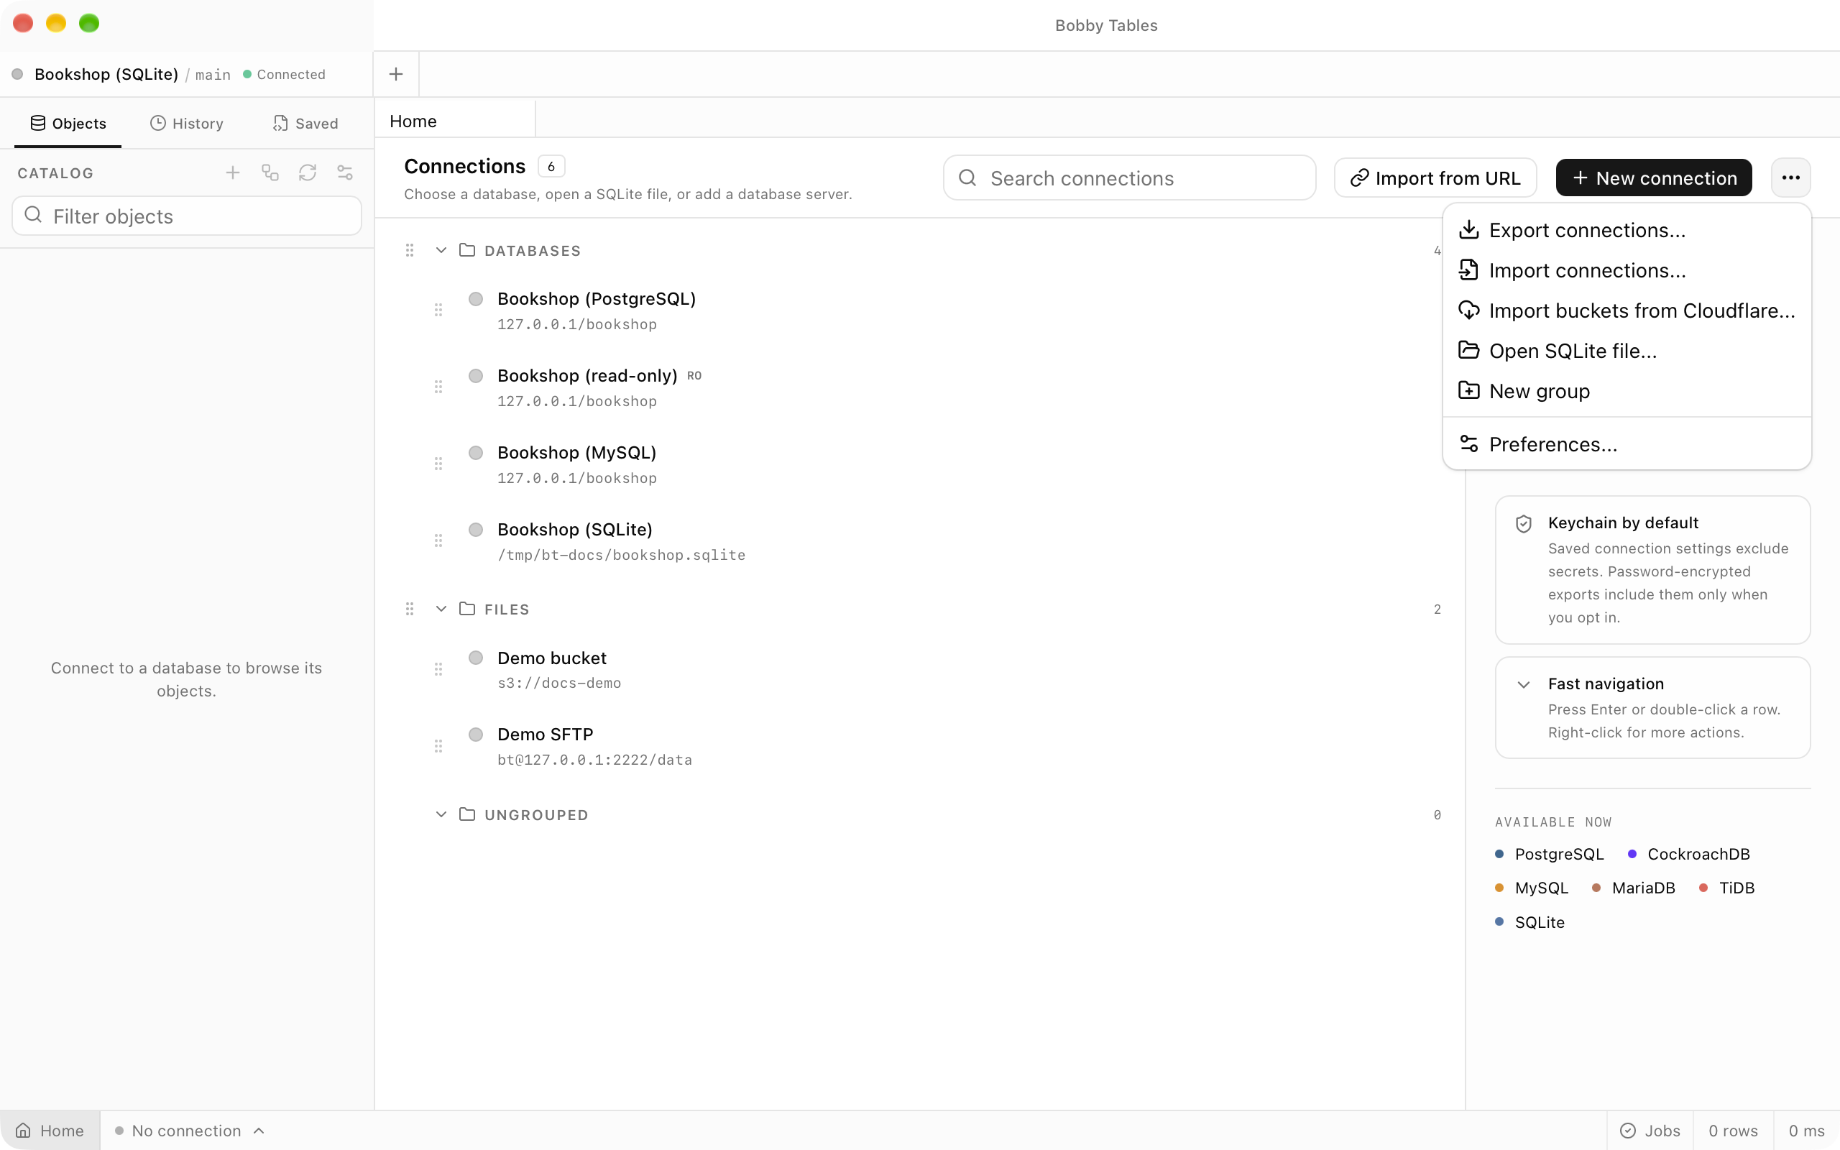Click the 0 rows status bar entry

[x=1733, y=1130]
